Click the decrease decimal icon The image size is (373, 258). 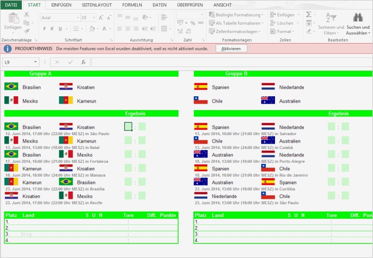pyautogui.click(x=188, y=31)
